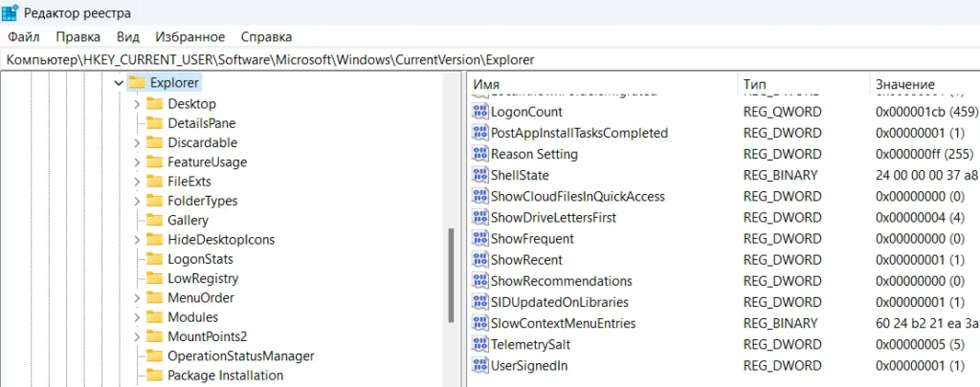Screen dimensions: 980x387
Task: Expand the FileExts key
Action: [x=137, y=183]
